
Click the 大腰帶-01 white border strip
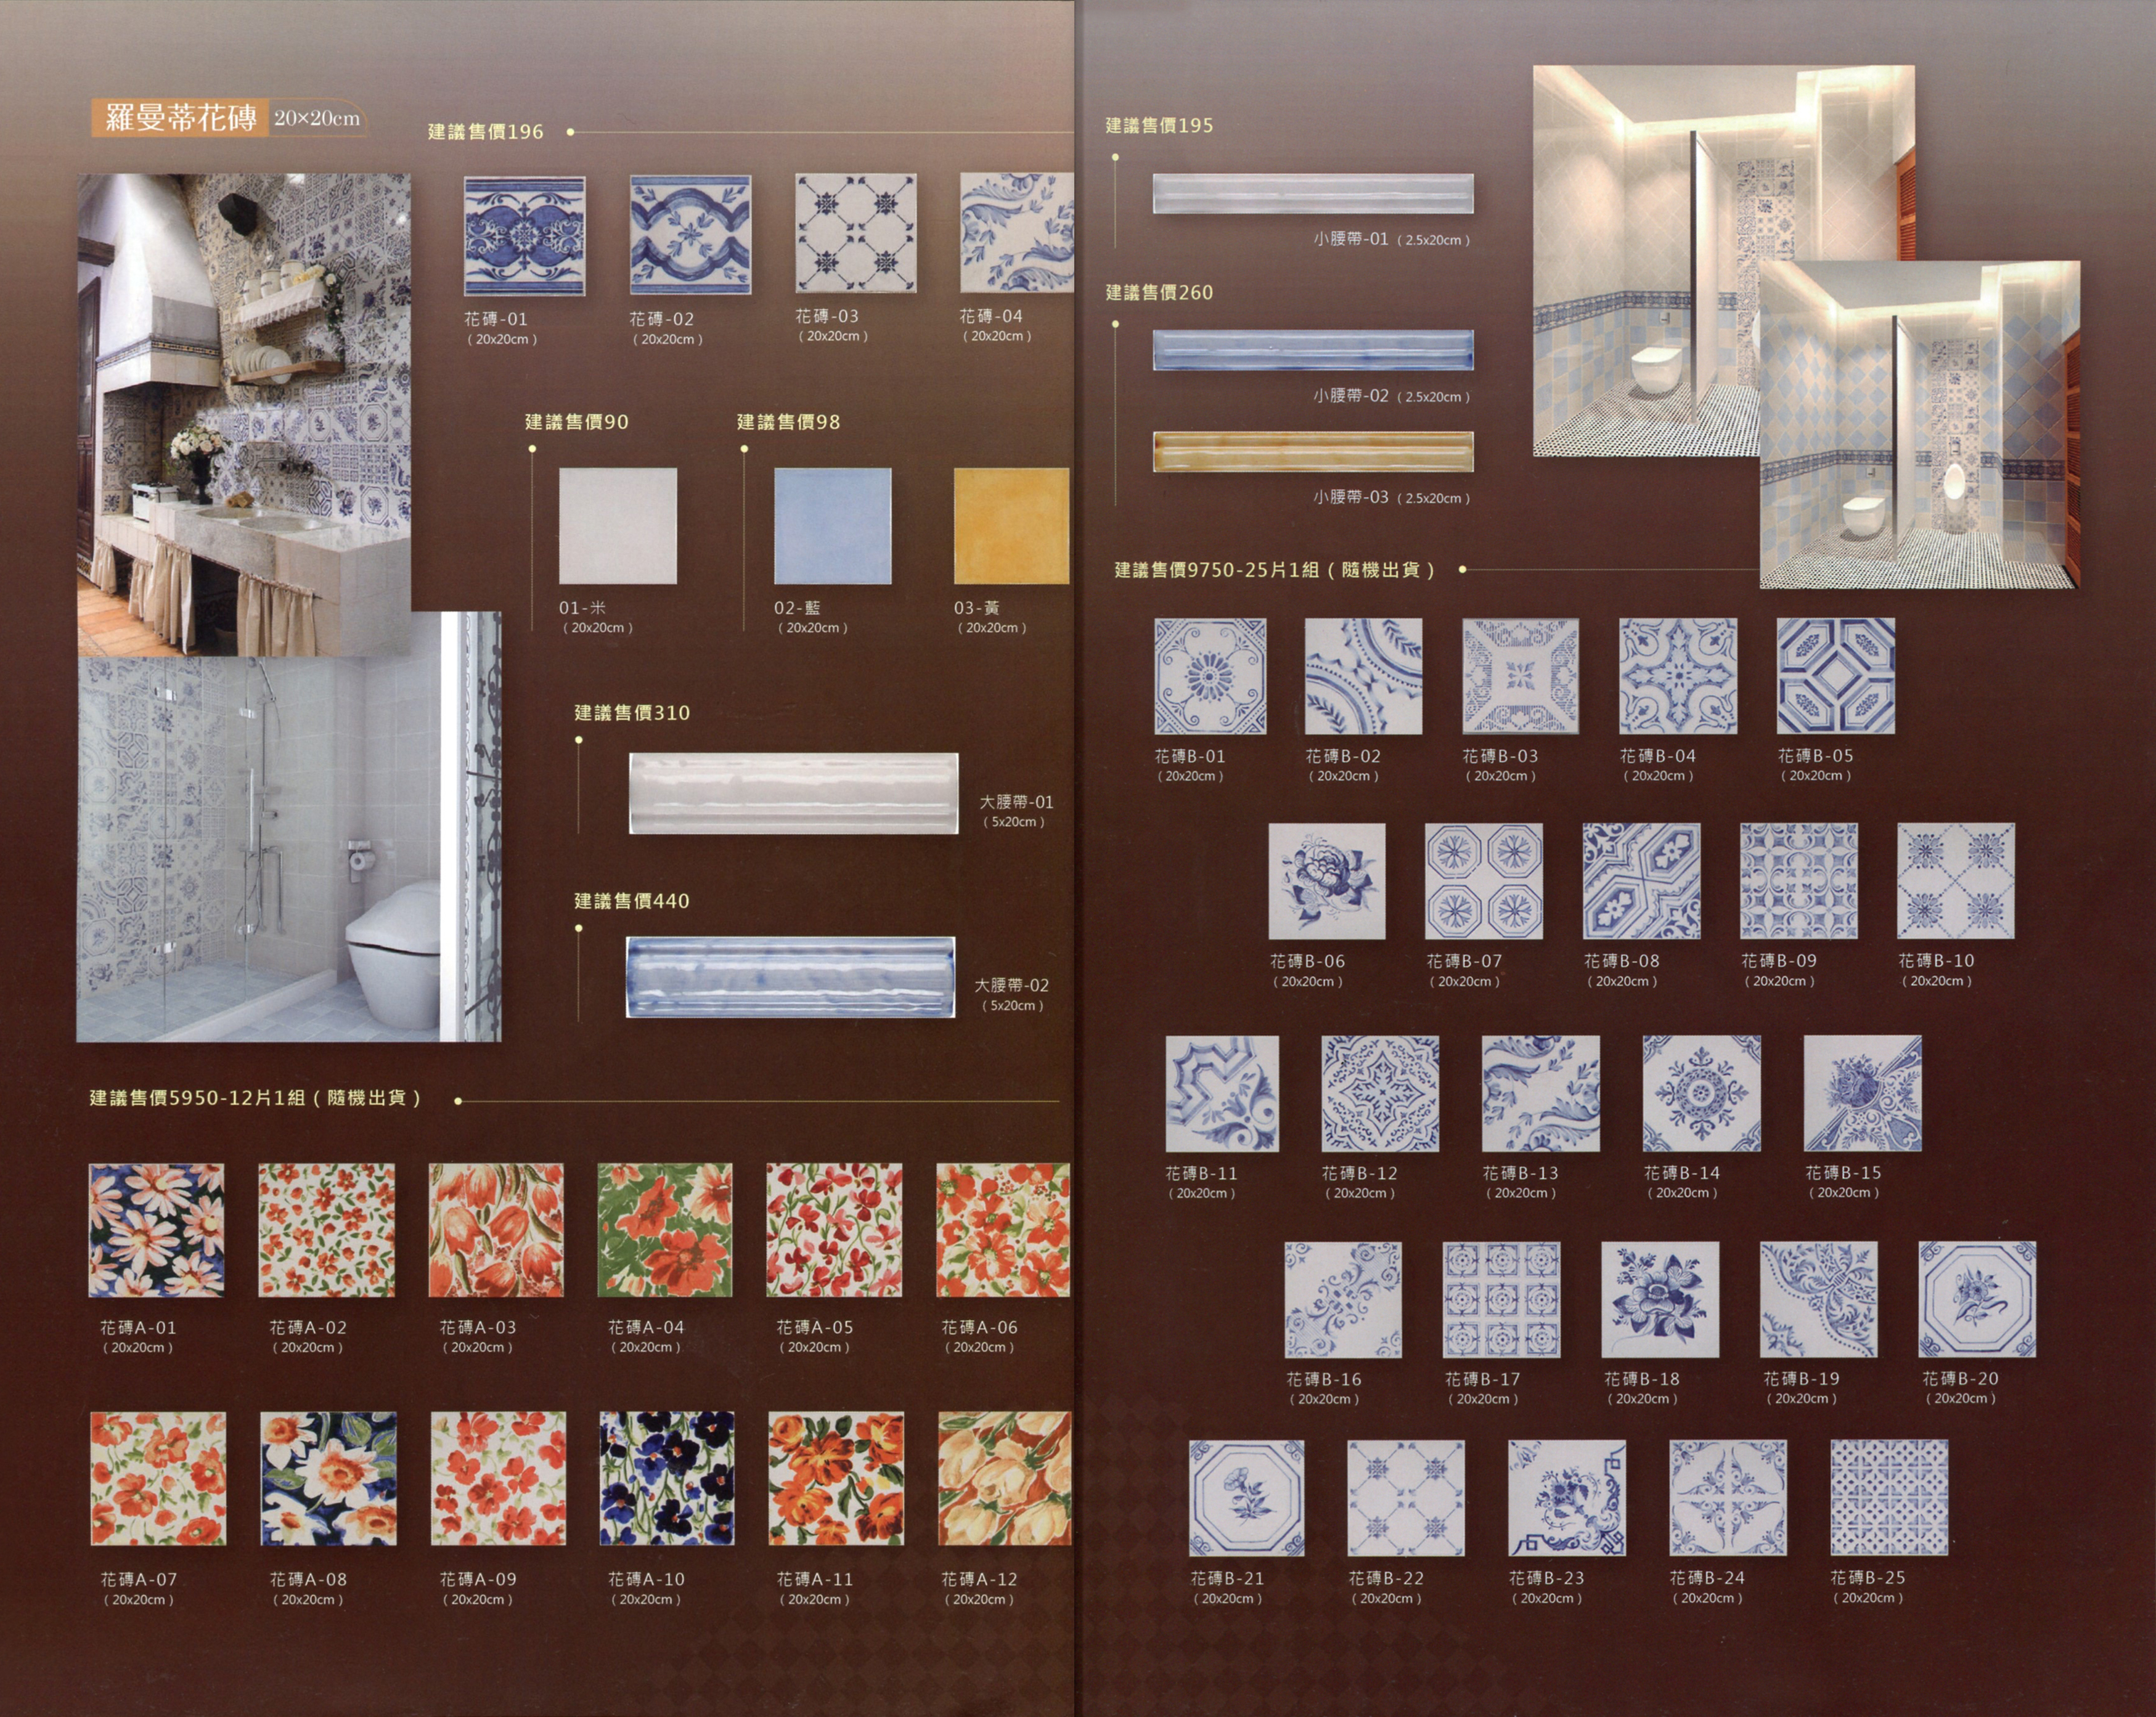point(793,794)
